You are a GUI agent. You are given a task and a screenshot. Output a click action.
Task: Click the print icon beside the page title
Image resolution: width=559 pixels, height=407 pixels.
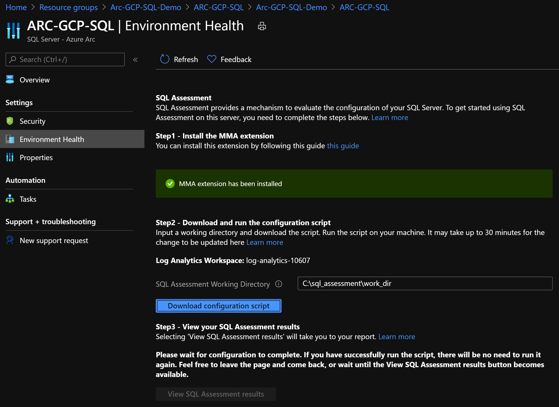(x=262, y=26)
